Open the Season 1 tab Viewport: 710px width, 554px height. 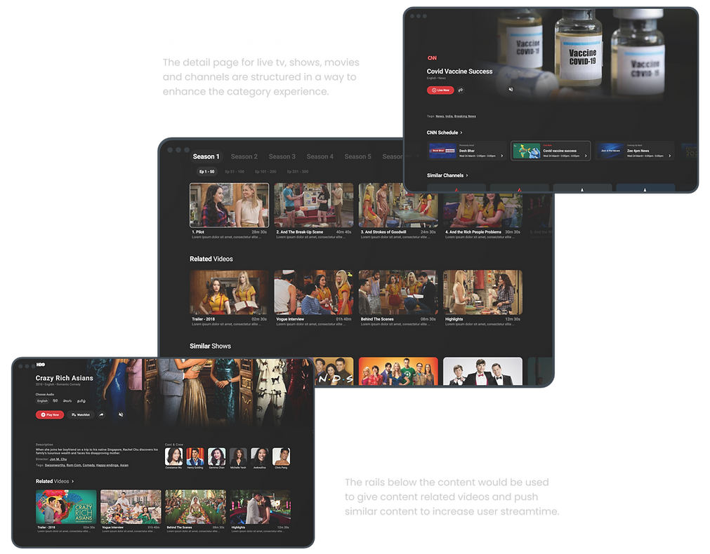click(x=206, y=156)
